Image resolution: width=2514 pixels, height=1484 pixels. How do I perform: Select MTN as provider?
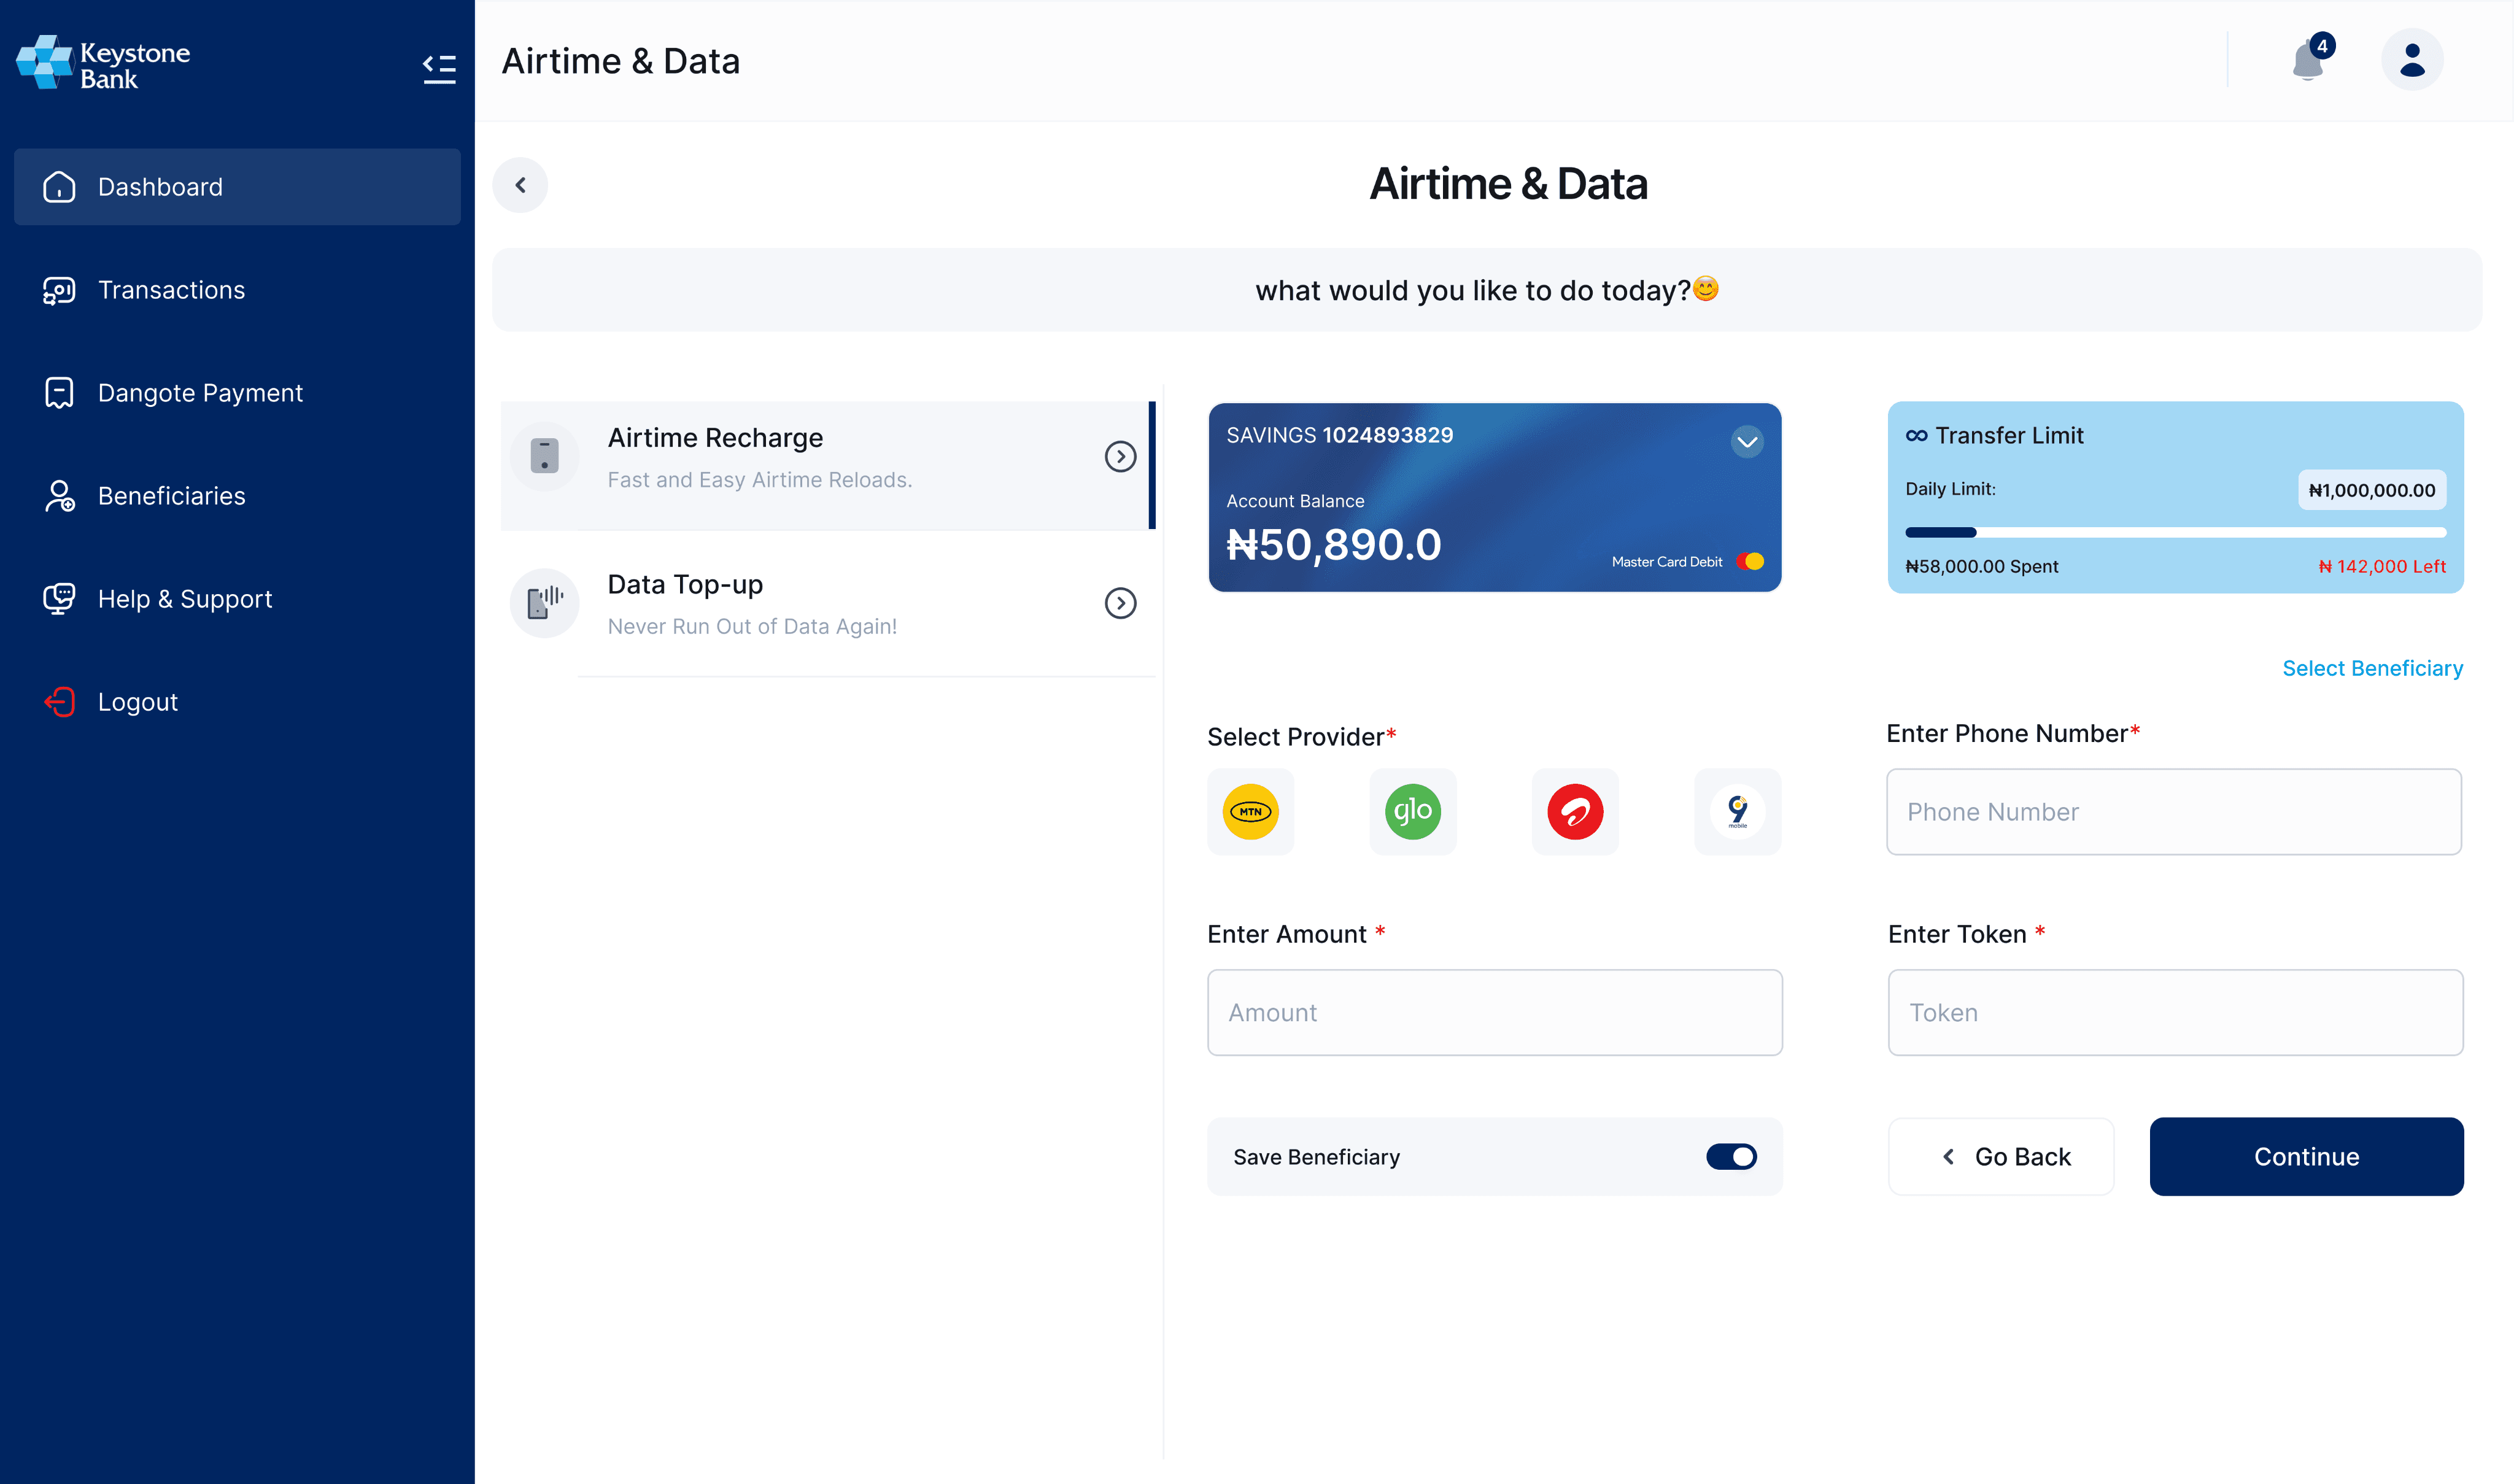click(1250, 811)
